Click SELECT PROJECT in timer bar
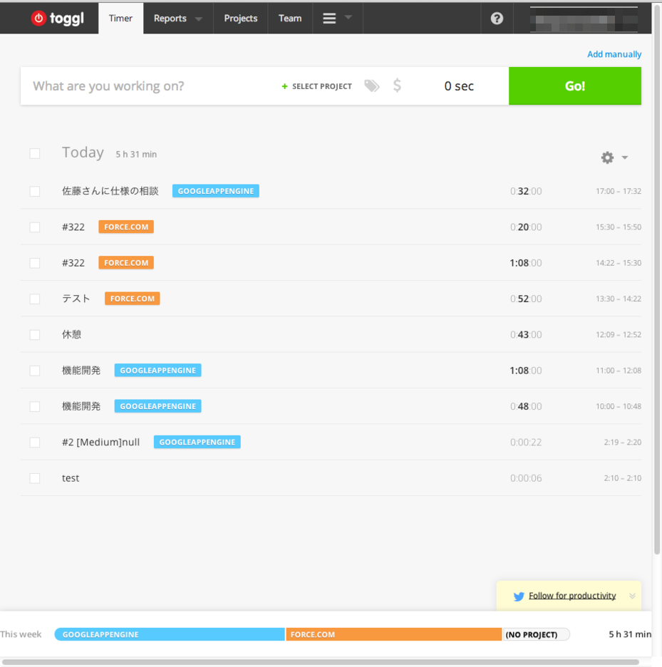This screenshot has height=667, width=662. coord(321,86)
